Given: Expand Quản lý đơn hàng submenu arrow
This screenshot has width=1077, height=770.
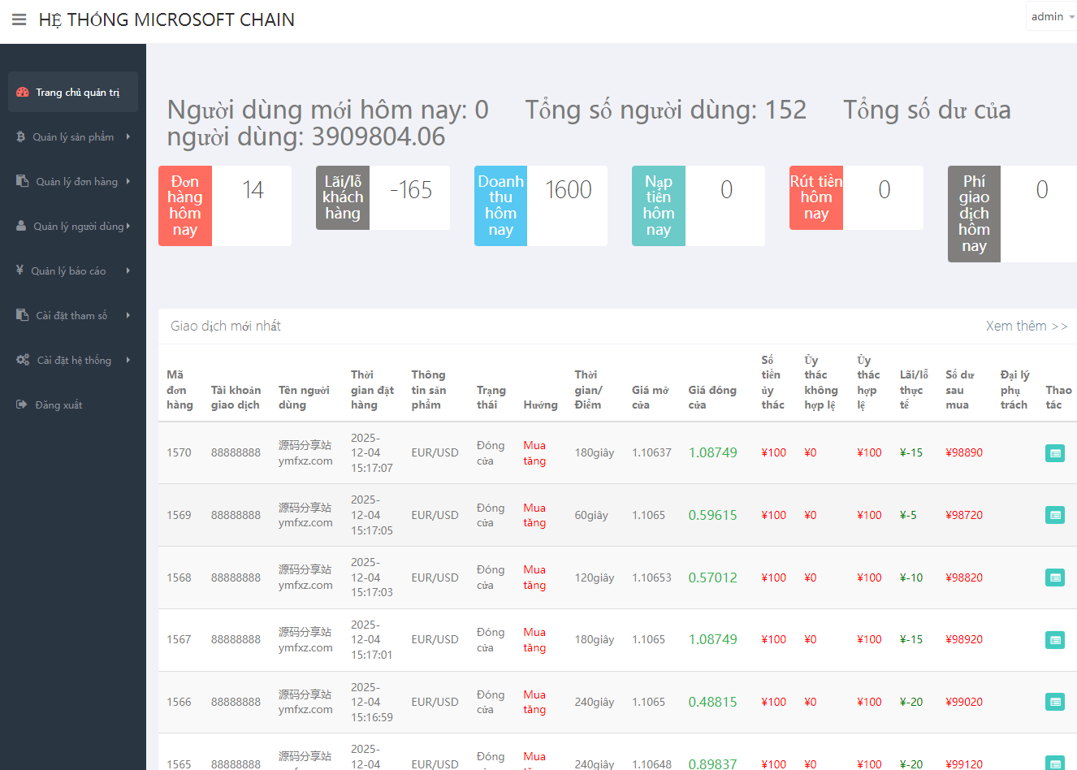Looking at the screenshot, I should click(x=128, y=182).
